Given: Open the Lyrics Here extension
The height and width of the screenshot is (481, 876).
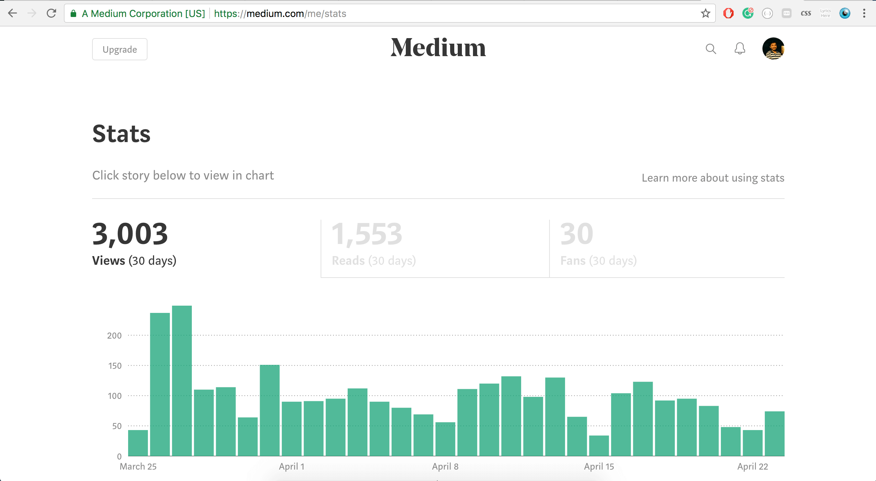Looking at the screenshot, I should point(825,14).
